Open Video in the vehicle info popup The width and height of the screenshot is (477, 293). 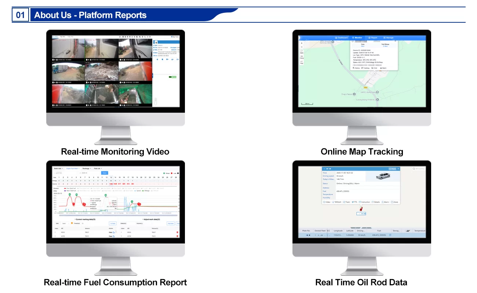pyautogui.click(x=327, y=202)
